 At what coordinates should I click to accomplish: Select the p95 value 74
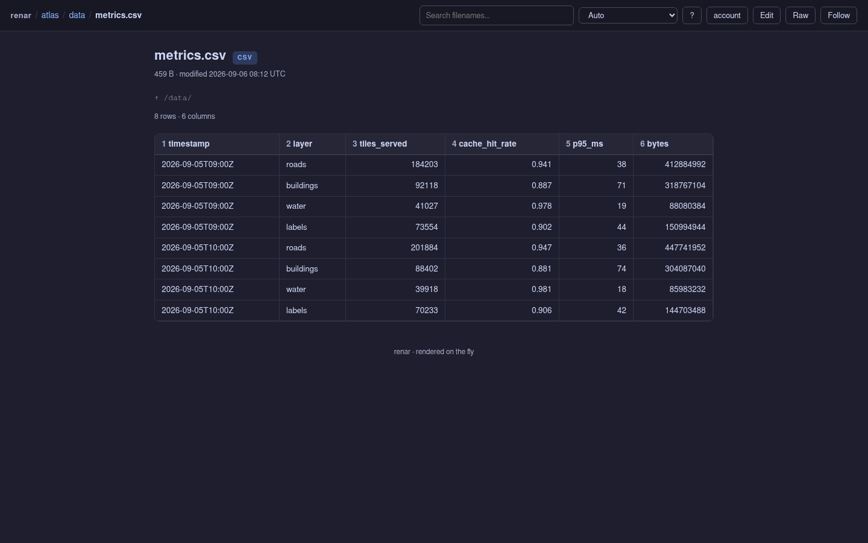coord(621,269)
